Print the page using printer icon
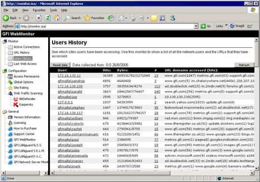The height and width of the screenshot is (182, 260). pyautogui.click(x=132, y=18)
